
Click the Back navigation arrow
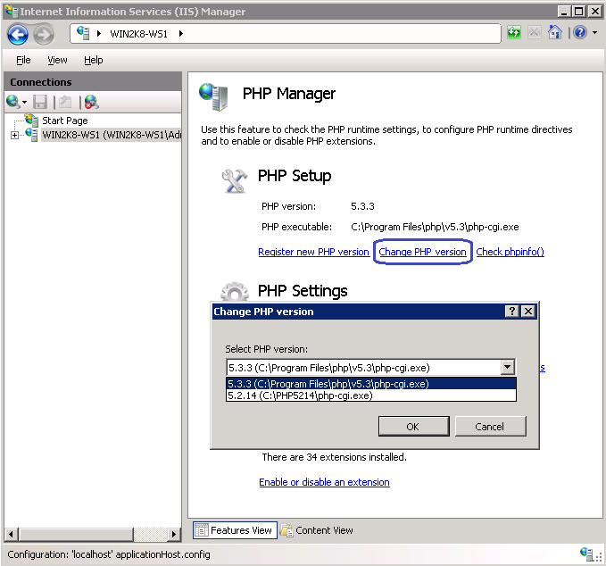[18, 34]
